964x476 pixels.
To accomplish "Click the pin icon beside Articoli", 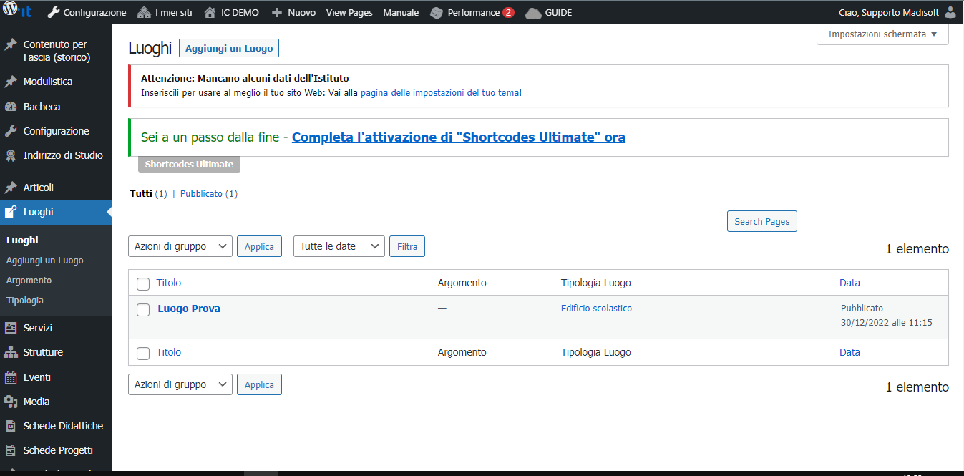I will tap(11, 188).
